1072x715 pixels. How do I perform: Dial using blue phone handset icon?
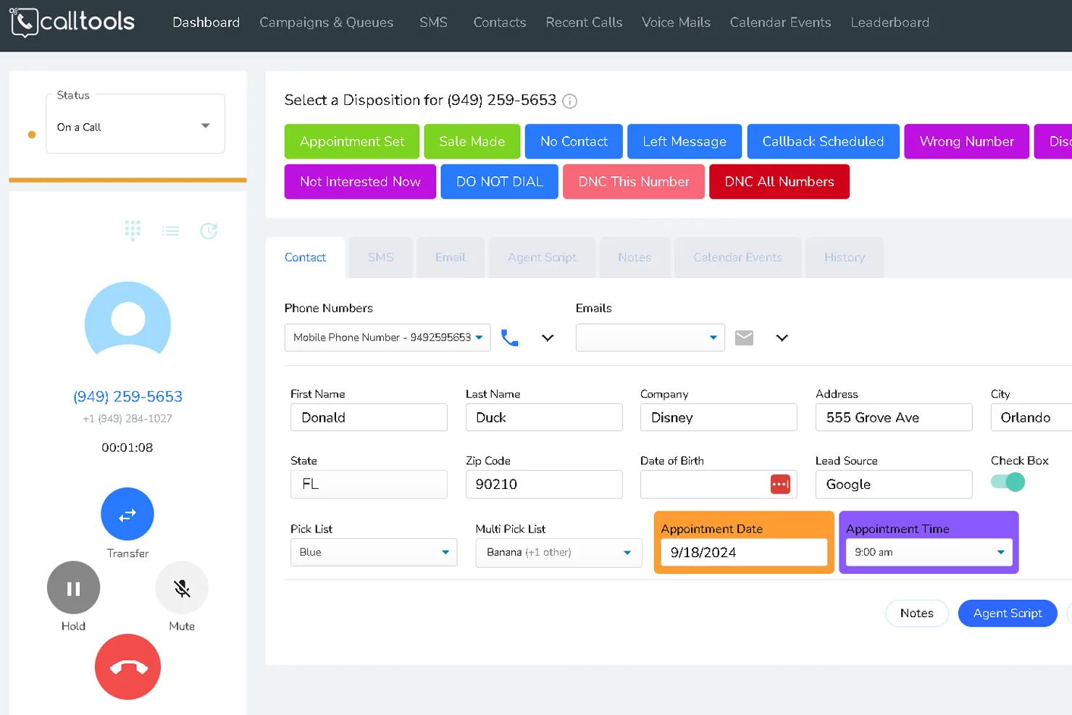click(x=510, y=338)
